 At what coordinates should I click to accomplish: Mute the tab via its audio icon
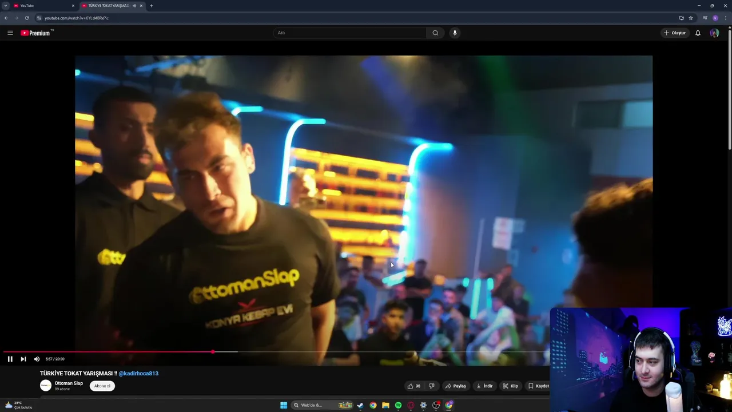134,6
